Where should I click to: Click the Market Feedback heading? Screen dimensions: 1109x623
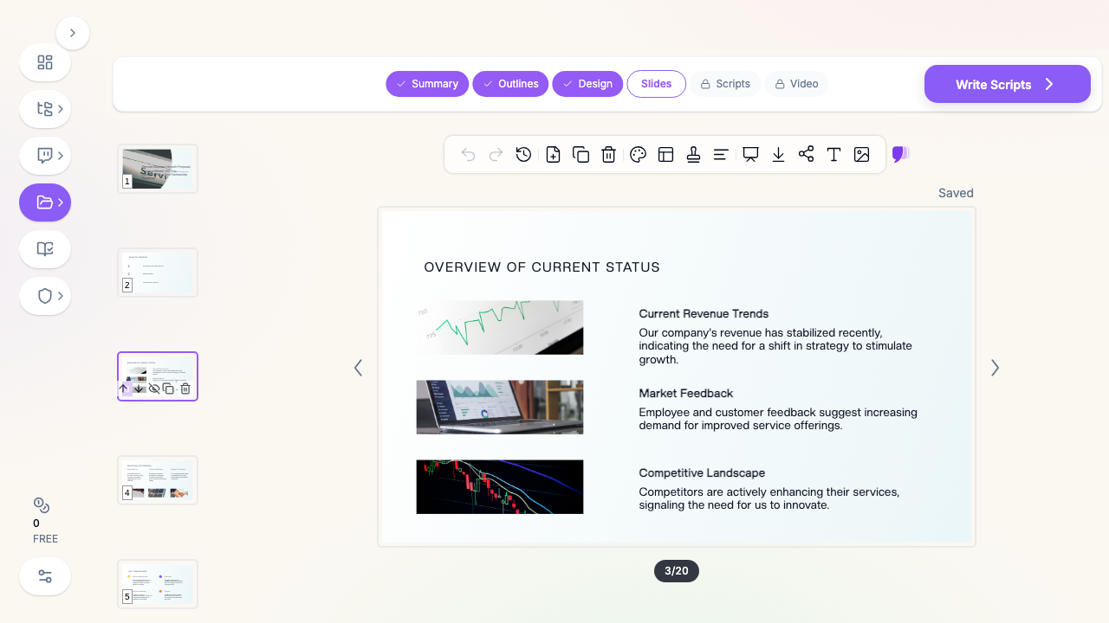(686, 394)
